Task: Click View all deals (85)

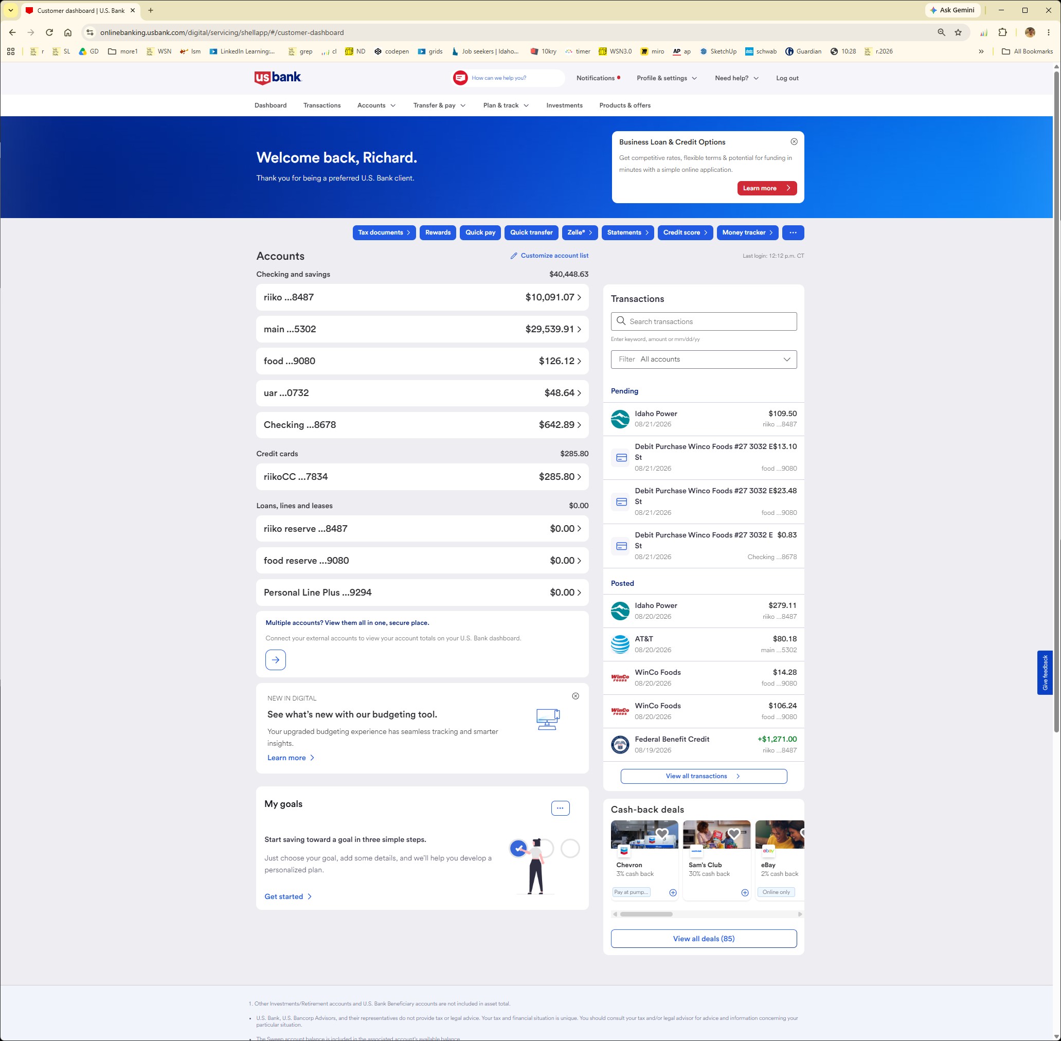Action: tap(704, 939)
